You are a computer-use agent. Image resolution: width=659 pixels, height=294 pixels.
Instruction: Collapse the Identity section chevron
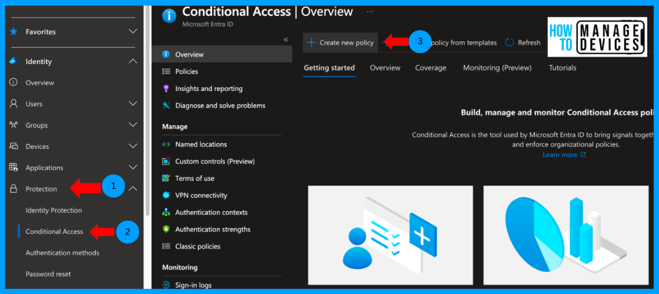coord(133,62)
